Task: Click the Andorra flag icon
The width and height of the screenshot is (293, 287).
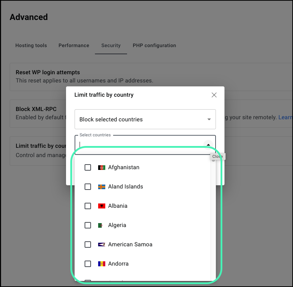Action: pos(102,264)
